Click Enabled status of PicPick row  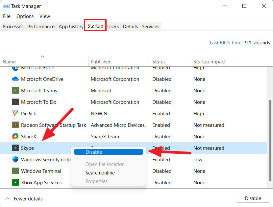click(x=161, y=113)
